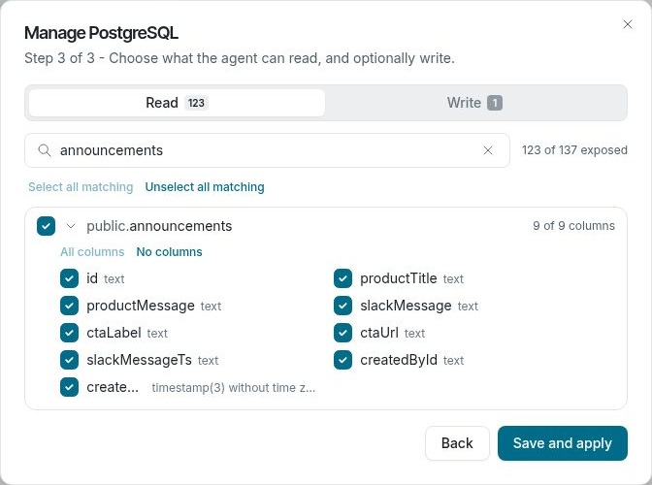Click the 9 of 9 columns label
Image resolution: width=652 pixels, height=485 pixels.
[573, 226]
